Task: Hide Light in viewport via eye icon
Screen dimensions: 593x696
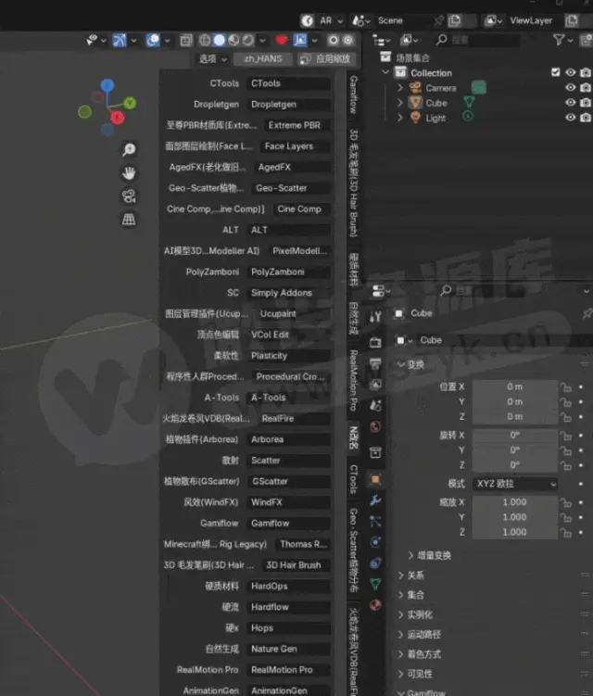Action: 571,118
